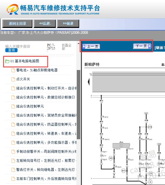
Task: Open 组合仪表控制单元、防盗器控制单元 entry
Action: (x=46, y=124)
